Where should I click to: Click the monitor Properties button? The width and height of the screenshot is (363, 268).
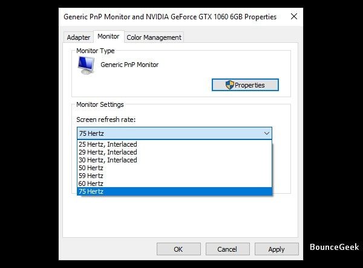(x=245, y=85)
